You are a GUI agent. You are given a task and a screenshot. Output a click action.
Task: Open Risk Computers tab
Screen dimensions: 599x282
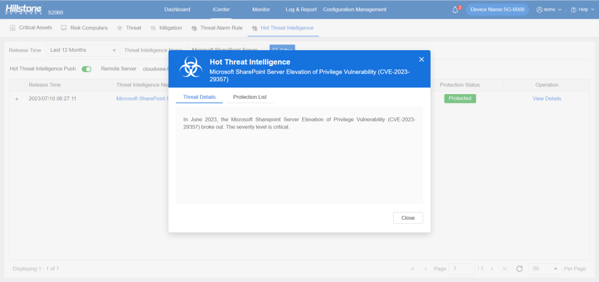tap(84, 28)
